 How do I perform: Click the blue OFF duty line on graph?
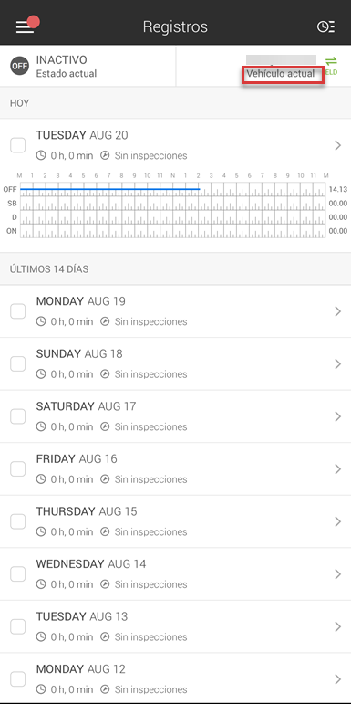coord(109,189)
